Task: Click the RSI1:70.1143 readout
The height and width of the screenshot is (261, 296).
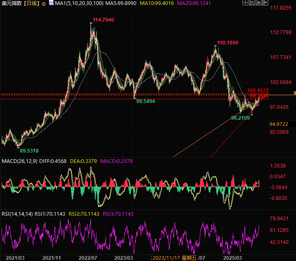Action: point(50,214)
